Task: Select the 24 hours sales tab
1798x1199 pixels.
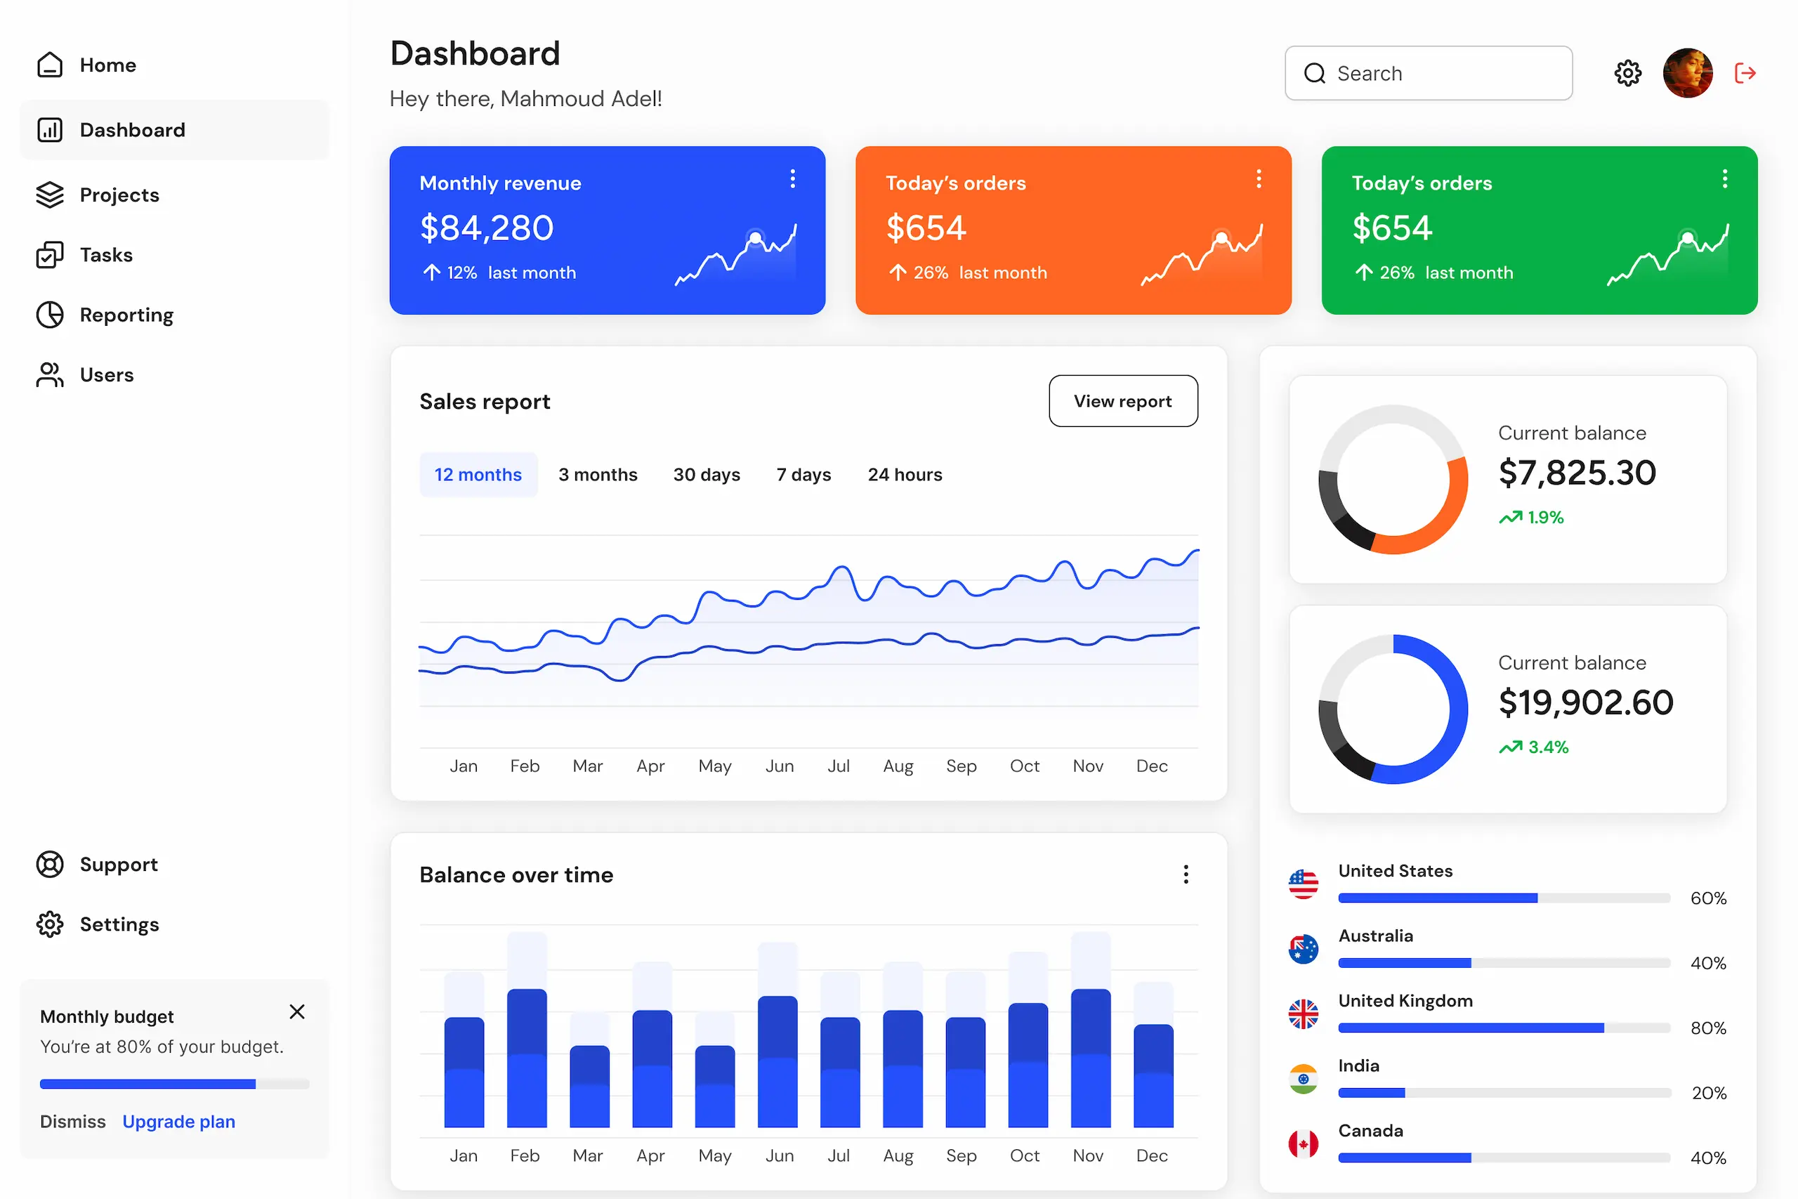Action: point(905,474)
